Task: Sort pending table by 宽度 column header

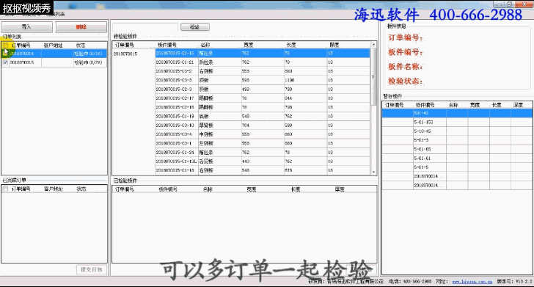Action: tap(248, 45)
